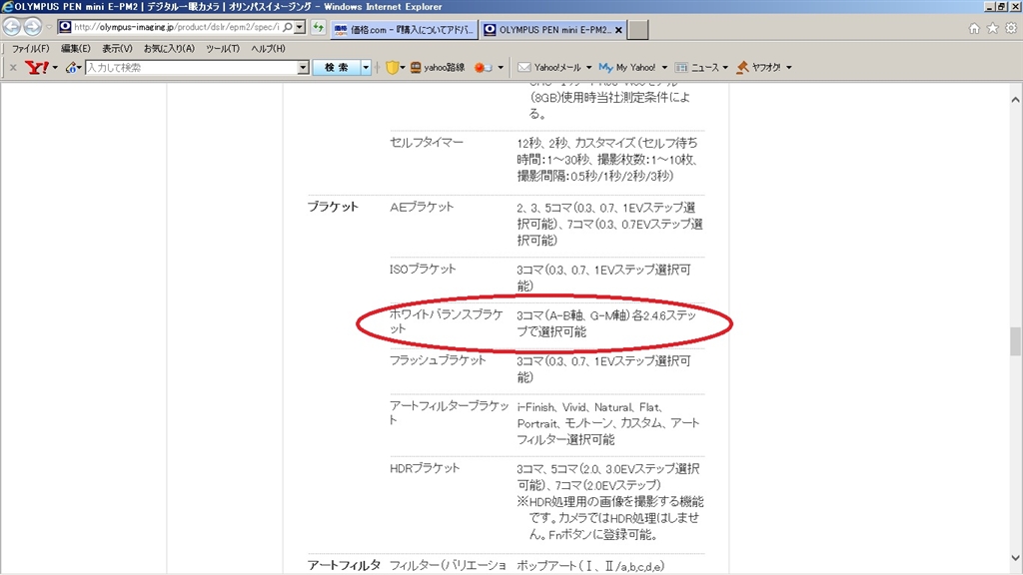Expand the ニュース dropdown arrow

point(725,67)
